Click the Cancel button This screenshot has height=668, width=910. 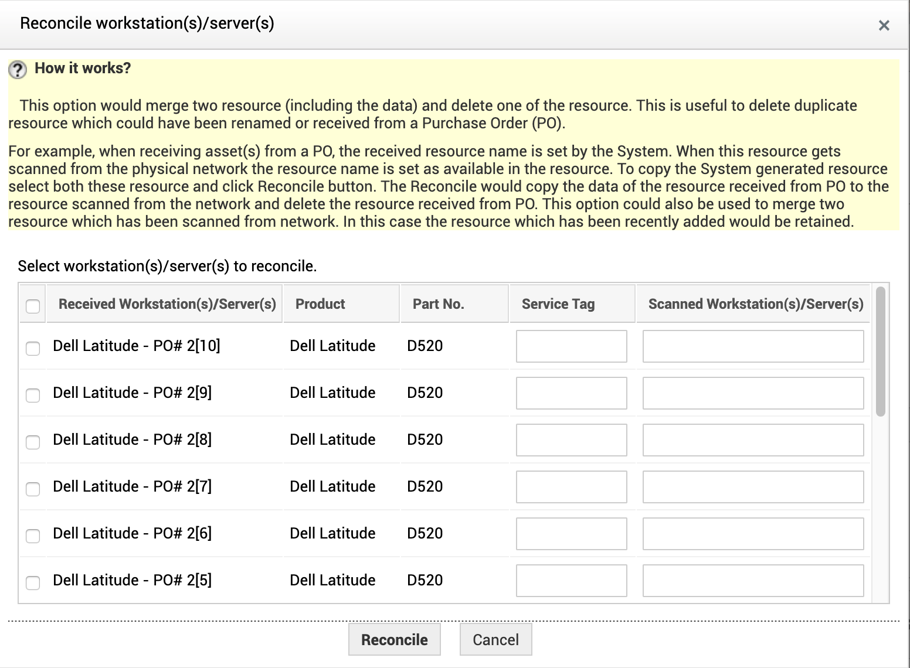tap(495, 639)
